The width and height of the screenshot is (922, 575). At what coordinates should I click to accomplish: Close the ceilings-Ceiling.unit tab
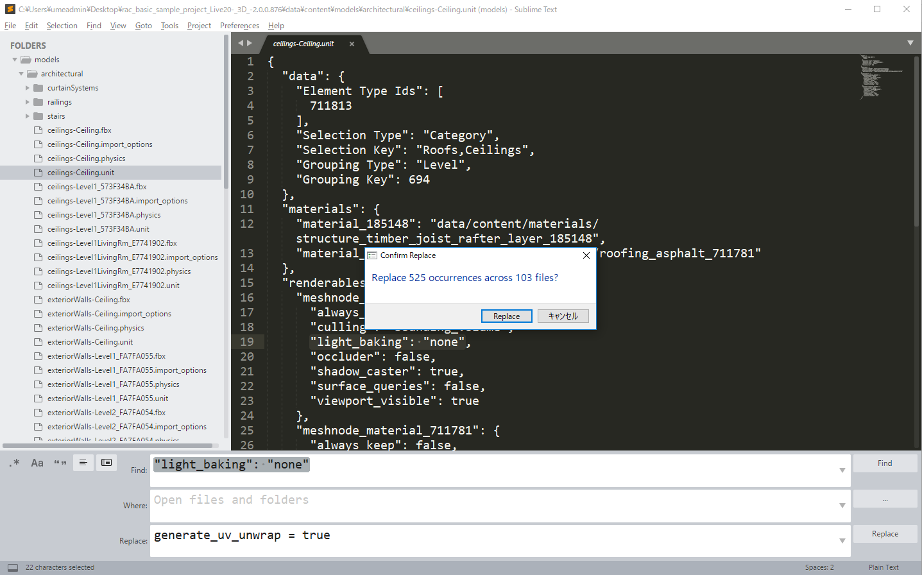(352, 44)
